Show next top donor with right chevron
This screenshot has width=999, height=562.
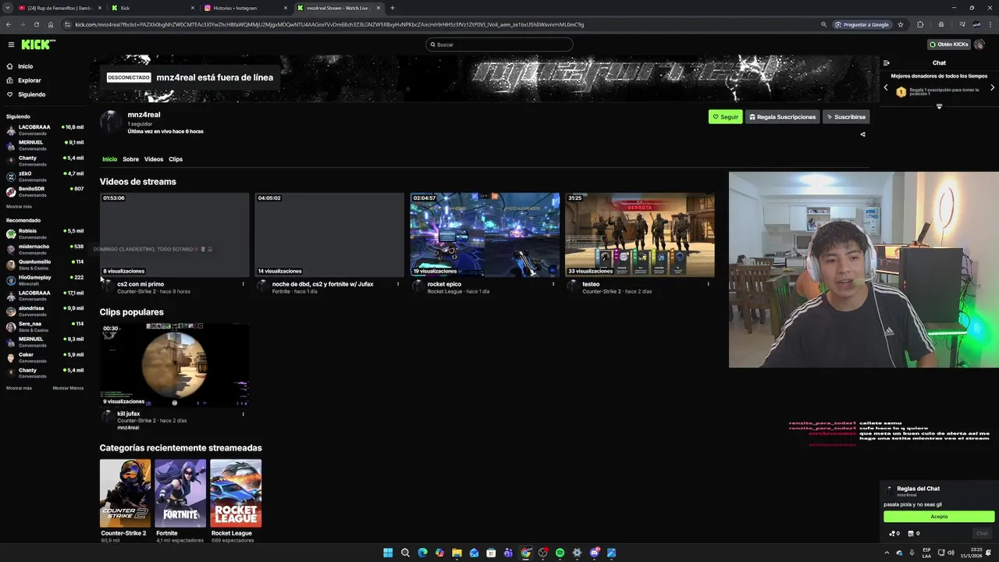pyautogui.click(x=992, y=88)
